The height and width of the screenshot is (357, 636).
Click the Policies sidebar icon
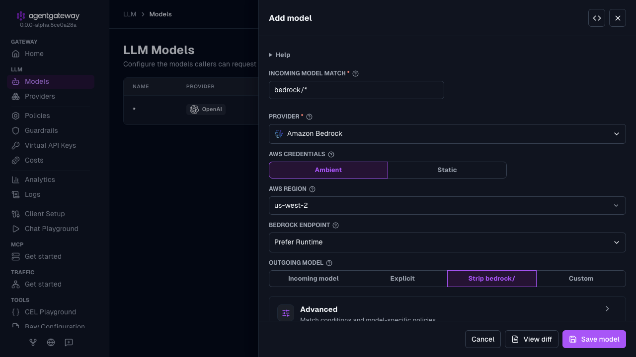[16, 116]
